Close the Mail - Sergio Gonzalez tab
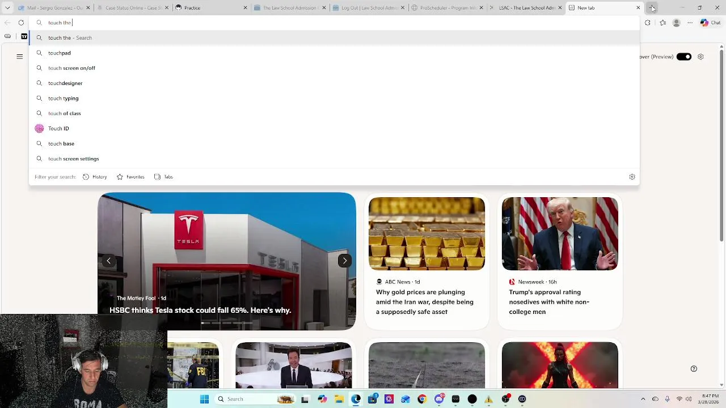This screenshot has width=726, height=408. (x=88, y=8)
